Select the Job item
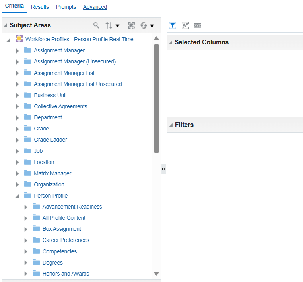303x282 pixels. (38, 151)
